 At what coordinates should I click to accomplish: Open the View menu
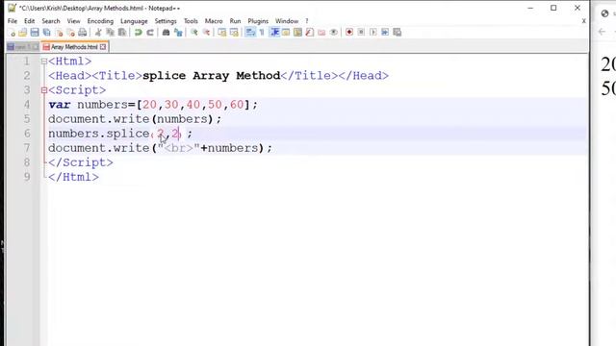coord(73,21)
